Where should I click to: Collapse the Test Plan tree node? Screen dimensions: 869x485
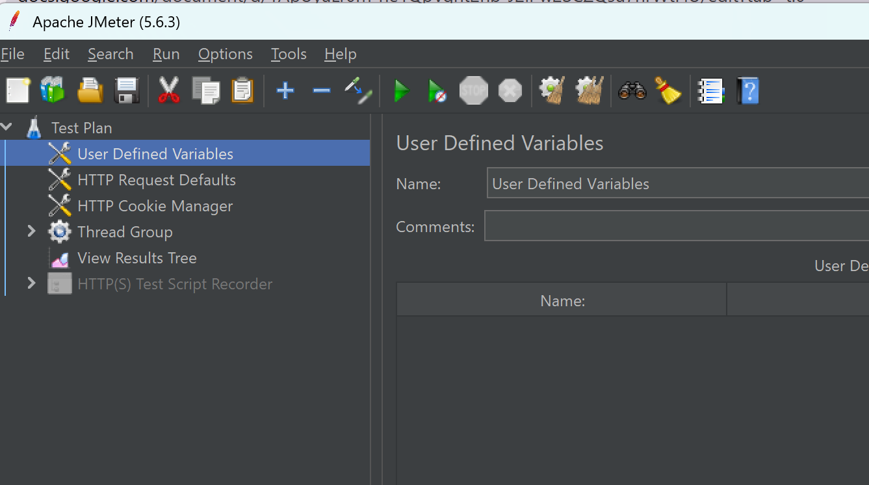(7, 127)
